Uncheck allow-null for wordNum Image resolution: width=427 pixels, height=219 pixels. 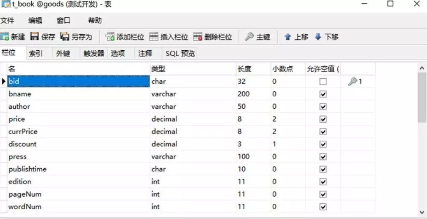pyautogui.click(x=323, y=207)
